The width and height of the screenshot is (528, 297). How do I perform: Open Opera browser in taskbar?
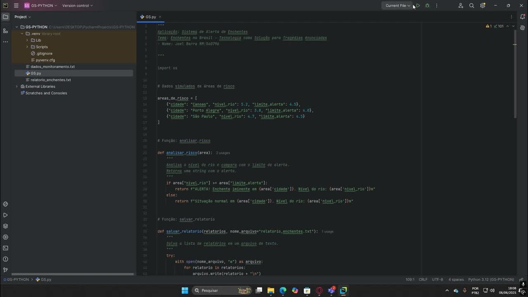click(x=319, y=290)
